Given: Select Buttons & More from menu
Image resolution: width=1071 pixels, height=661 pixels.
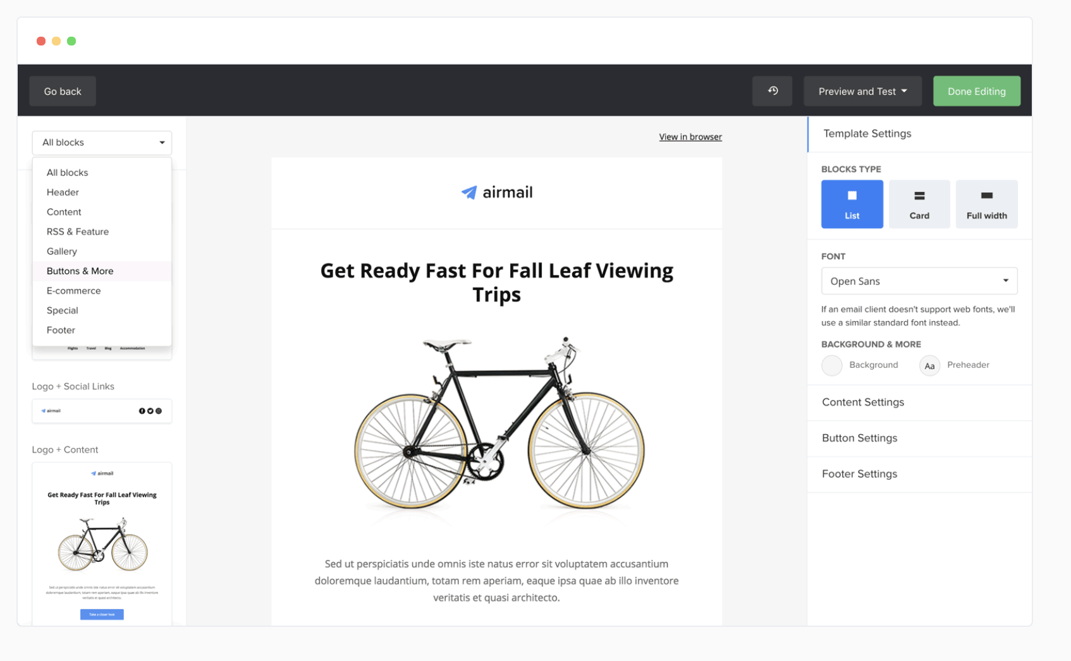Looking at the screenshot, I should [x=80, y=271].
